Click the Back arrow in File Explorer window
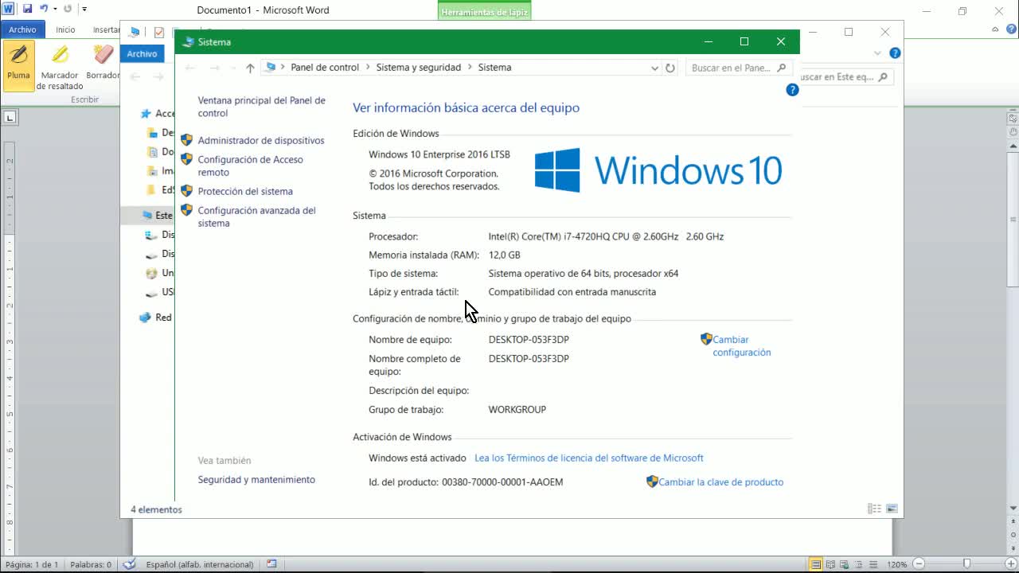This screenshot has width=1019, height=573. pyautogui.click(x=135, y=76)
